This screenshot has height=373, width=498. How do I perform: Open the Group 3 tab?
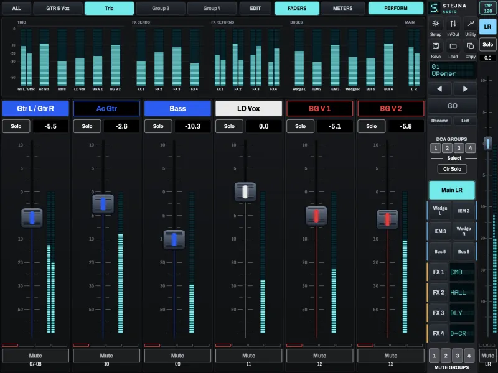[161, 8]
